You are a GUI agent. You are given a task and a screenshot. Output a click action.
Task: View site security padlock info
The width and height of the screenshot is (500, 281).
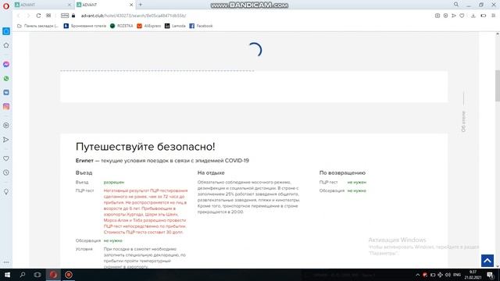(x=73, y=16)
